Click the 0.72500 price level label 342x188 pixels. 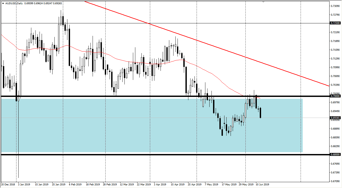pyautogui.click(x=335, y=23)
